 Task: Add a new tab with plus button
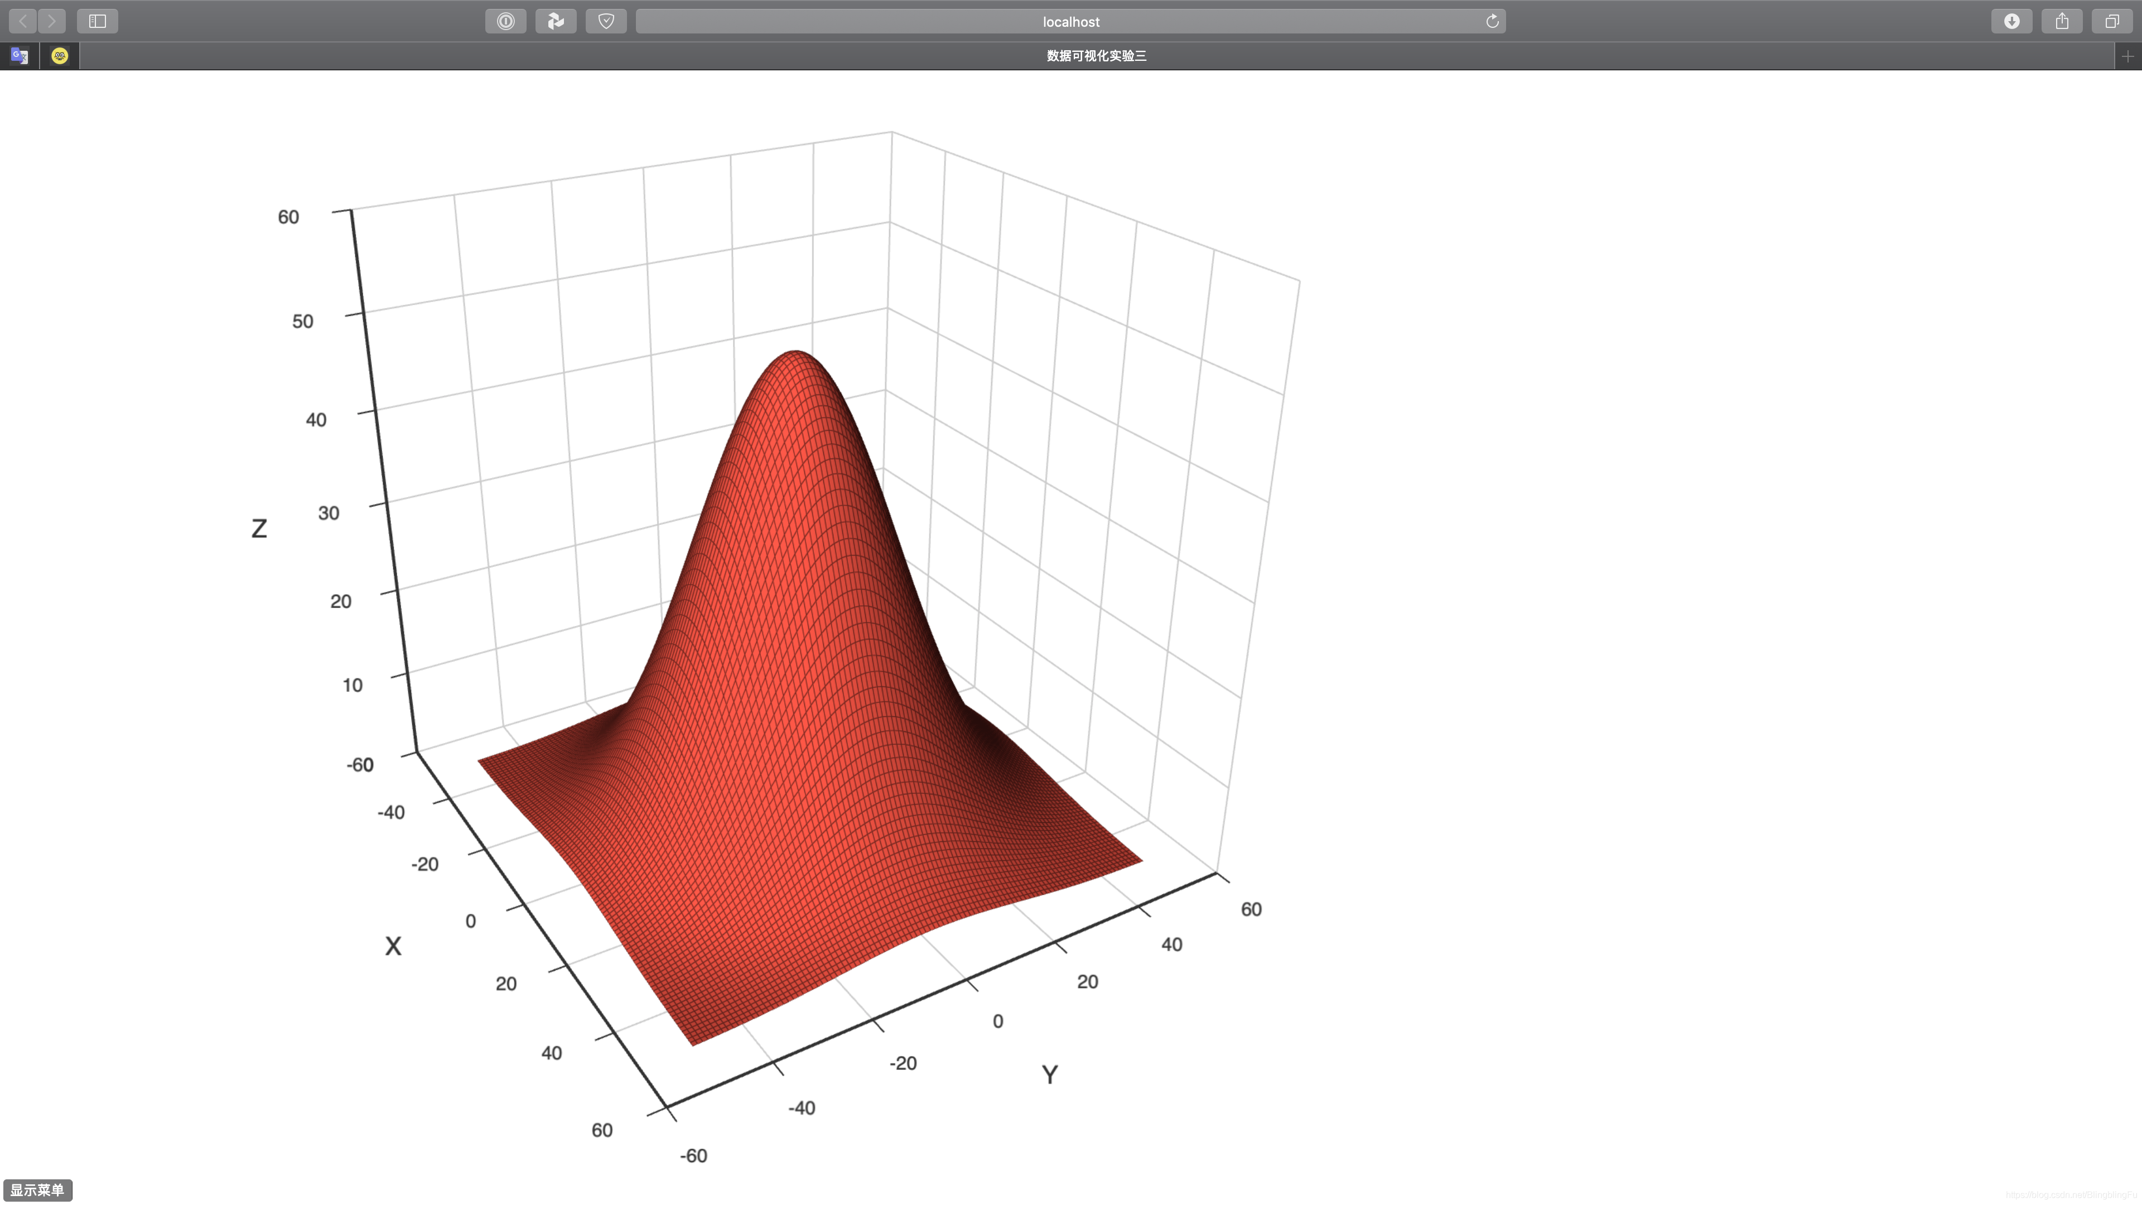click(2127, 56)
